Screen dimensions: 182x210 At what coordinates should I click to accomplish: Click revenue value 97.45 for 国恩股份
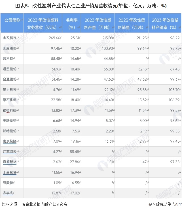pyautogui.click(x=55, y=48)
